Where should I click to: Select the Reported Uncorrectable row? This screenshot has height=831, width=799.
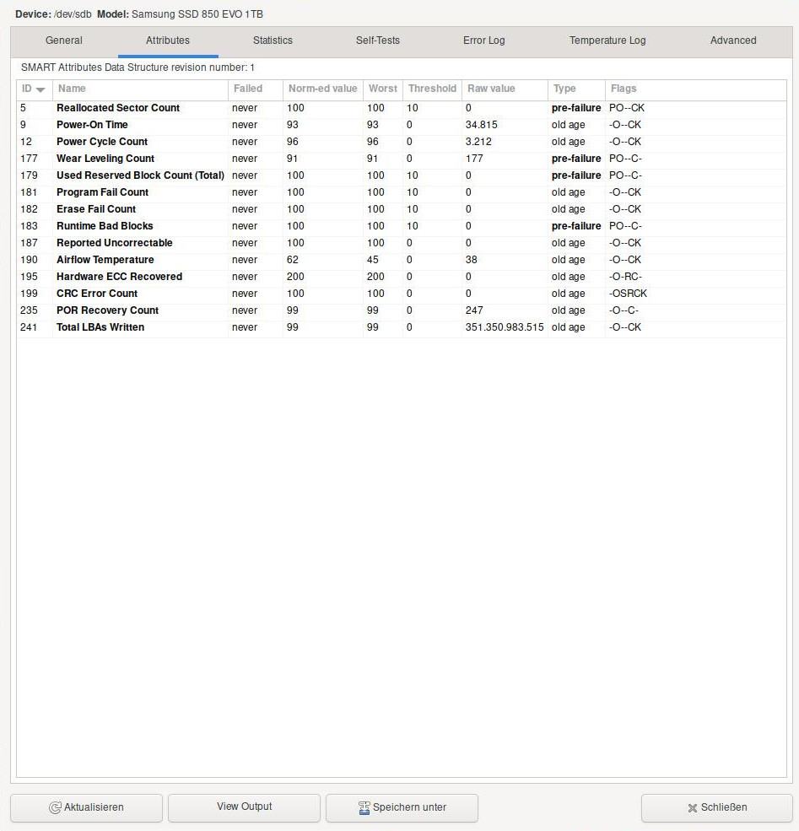401,243
